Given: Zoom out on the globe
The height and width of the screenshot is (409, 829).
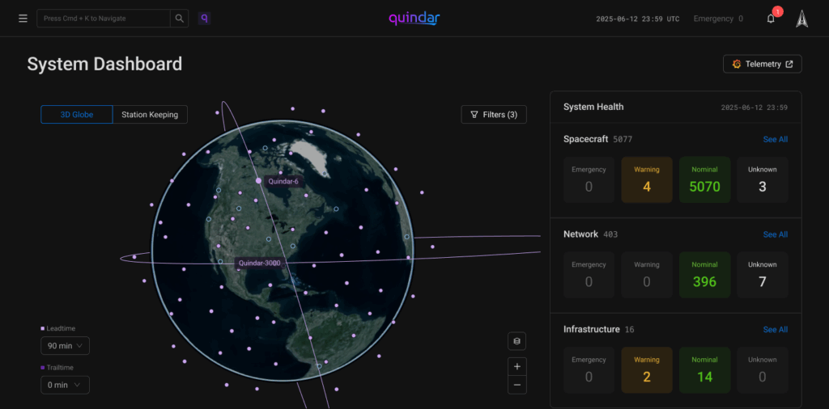Looking at the screenshot, I should (x=517, y=385).
